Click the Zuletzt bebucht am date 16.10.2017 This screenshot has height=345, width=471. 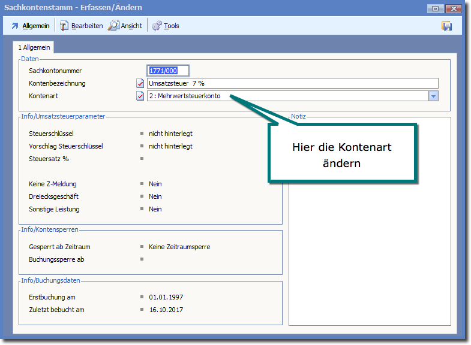click(166, 310)
